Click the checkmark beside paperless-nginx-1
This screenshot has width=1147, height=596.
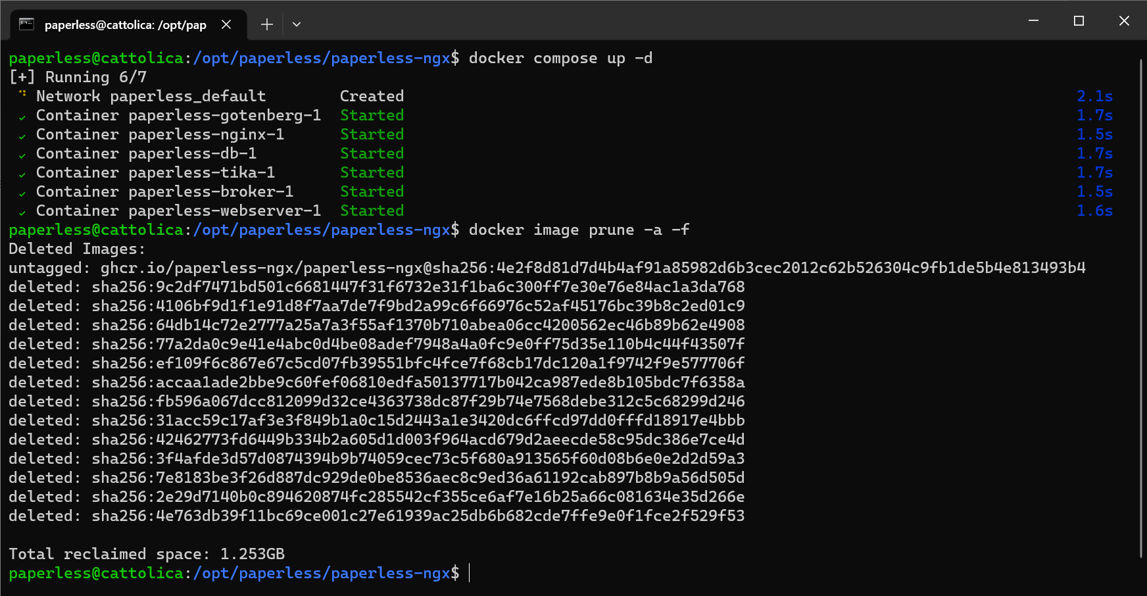tap(22, 136)
